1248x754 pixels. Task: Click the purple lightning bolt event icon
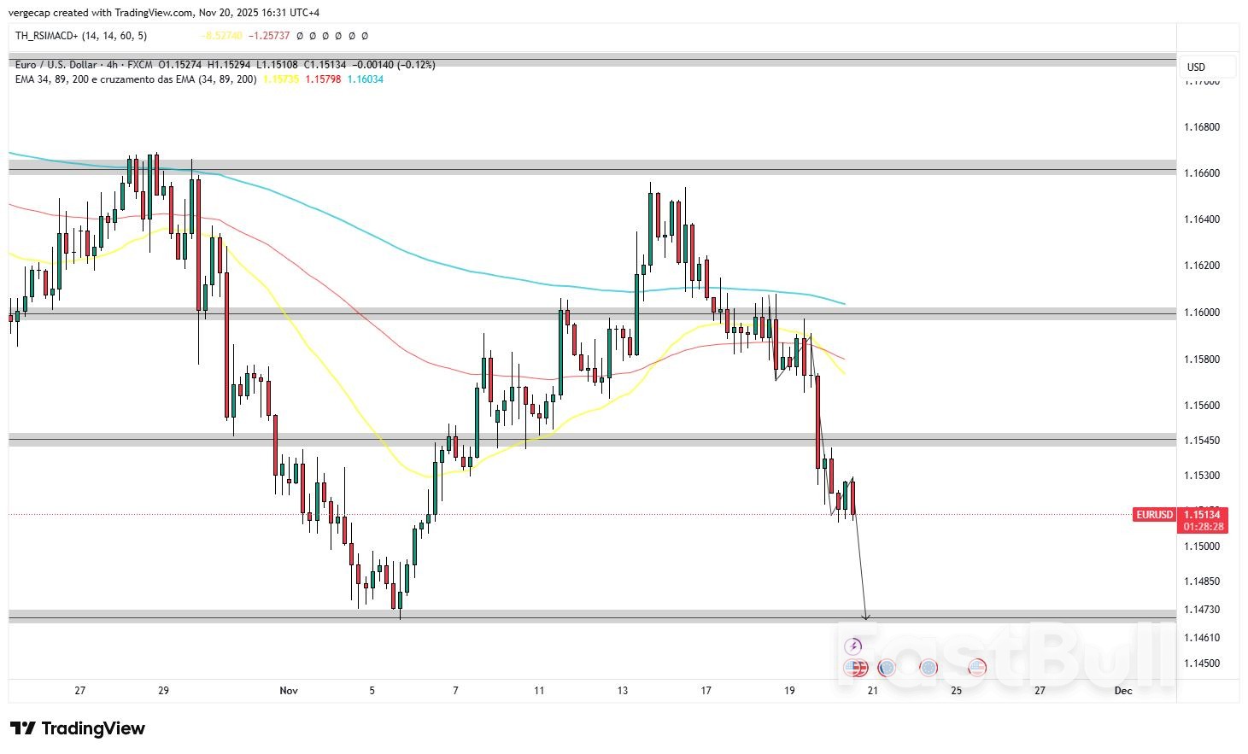click(854, 645)
